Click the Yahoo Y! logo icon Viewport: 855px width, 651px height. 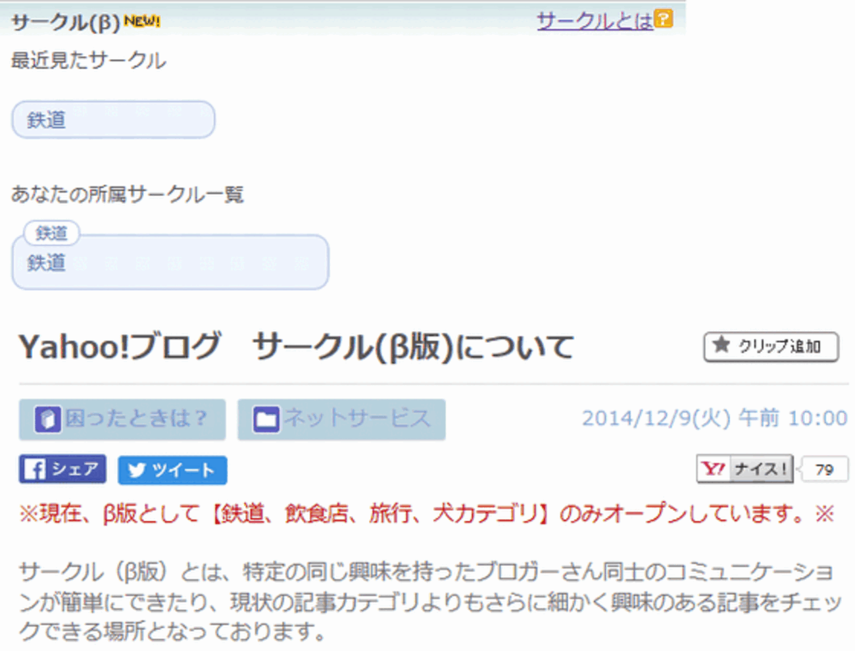(714, 469)
